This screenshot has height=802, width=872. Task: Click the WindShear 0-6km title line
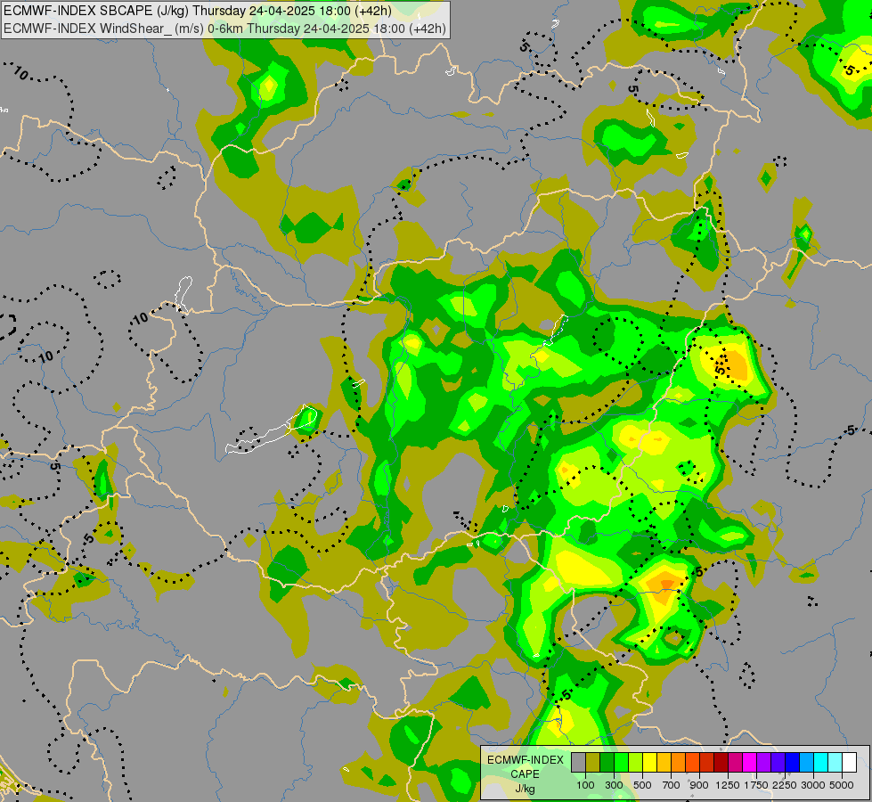pyautogui.click(x=224, y=28)
